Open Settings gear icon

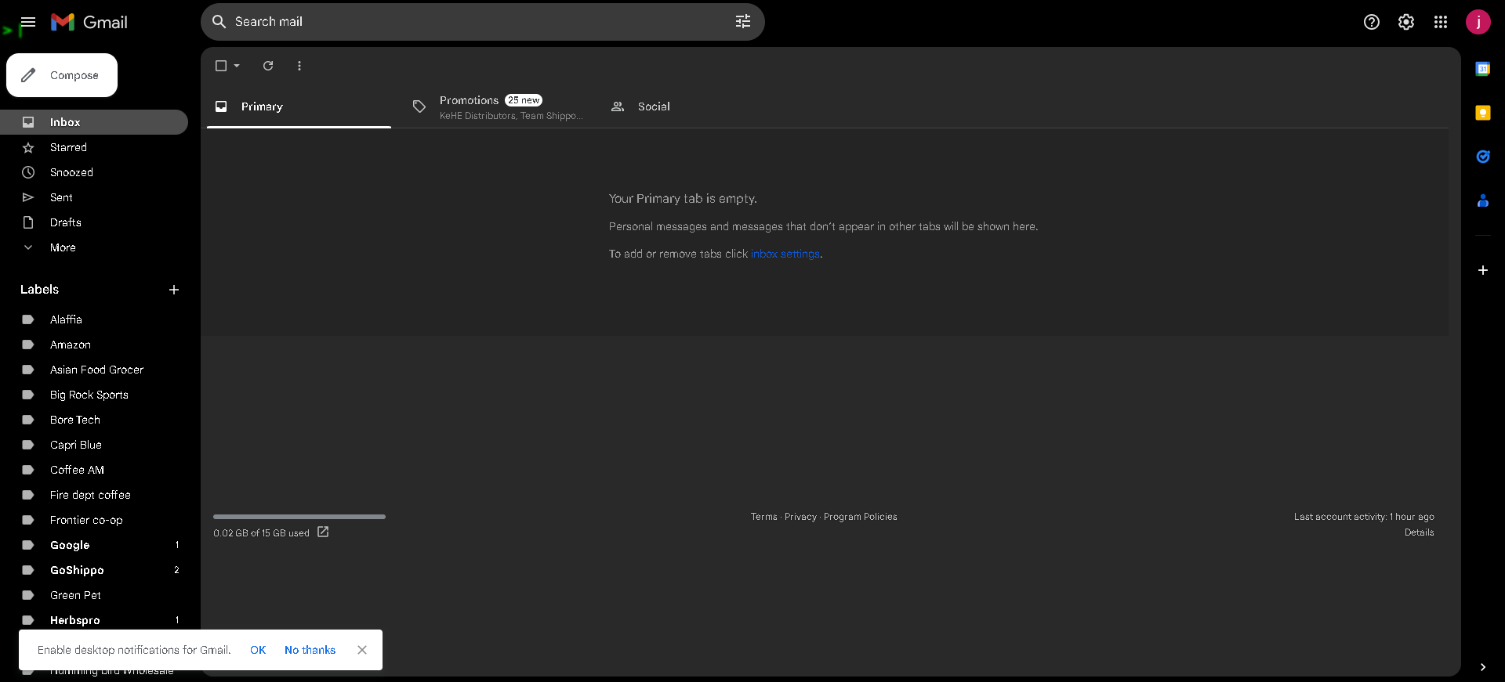click(x=1406, y=22)
